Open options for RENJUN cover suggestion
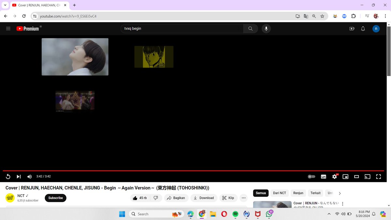 (342, 204)
